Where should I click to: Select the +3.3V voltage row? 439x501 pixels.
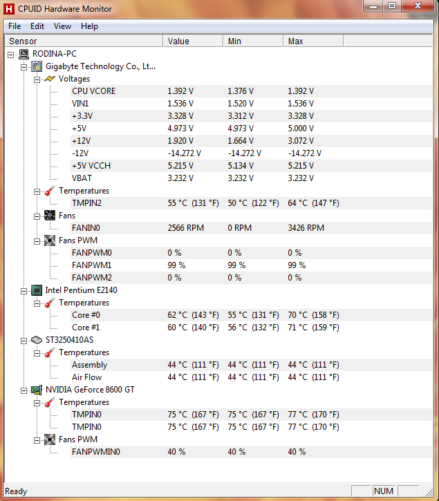pyautogui.click(x=252, y=116)
